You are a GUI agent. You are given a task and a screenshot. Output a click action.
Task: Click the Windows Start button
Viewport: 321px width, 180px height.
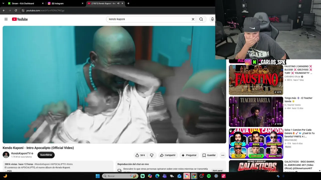click(x=98, y=176)
